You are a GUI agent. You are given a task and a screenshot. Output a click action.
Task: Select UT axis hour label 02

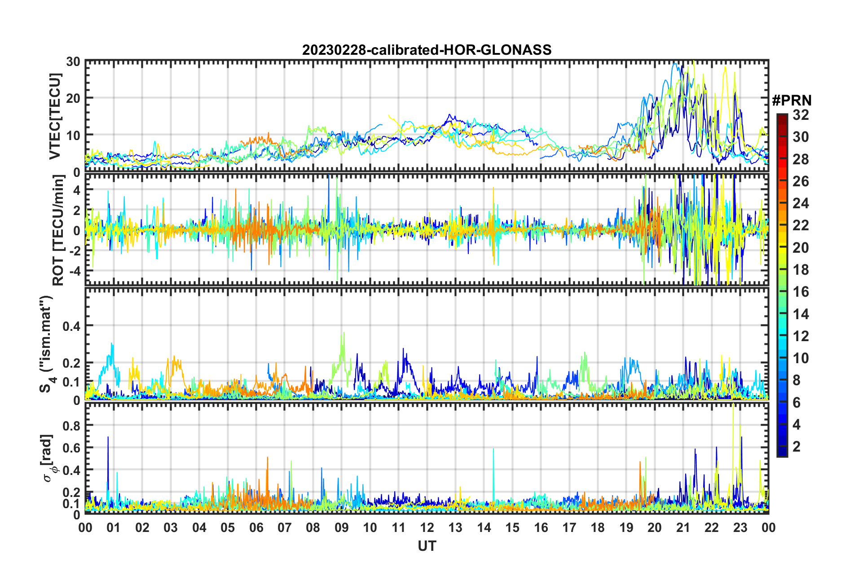pos(142,527)
